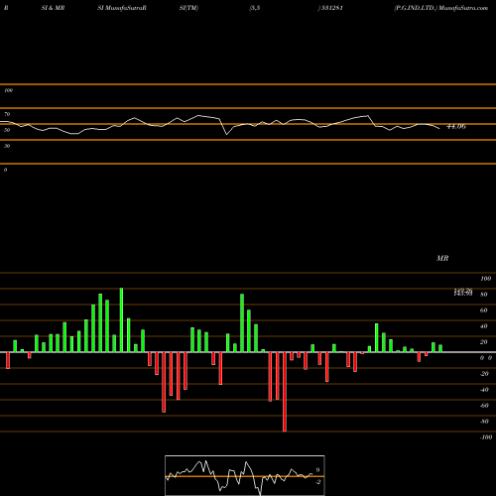This screenshot has height=496, width=496.
Task: Click the '(5,5' parameter text
Action: pos(255,8)
